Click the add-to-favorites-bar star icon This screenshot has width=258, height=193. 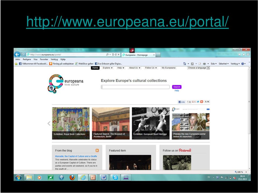(x=16, y=64)
